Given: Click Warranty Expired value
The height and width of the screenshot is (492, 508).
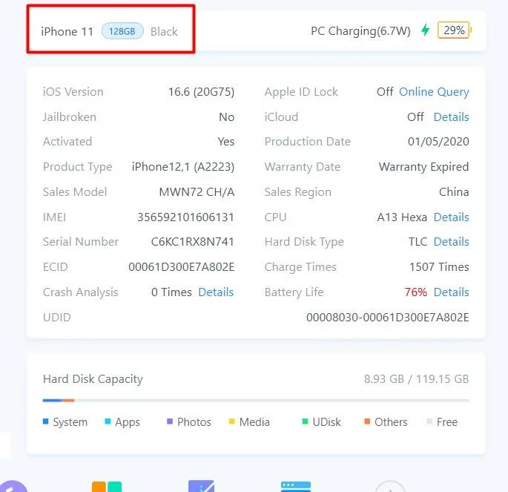Looking at the screenshot, I should point(423,166).
